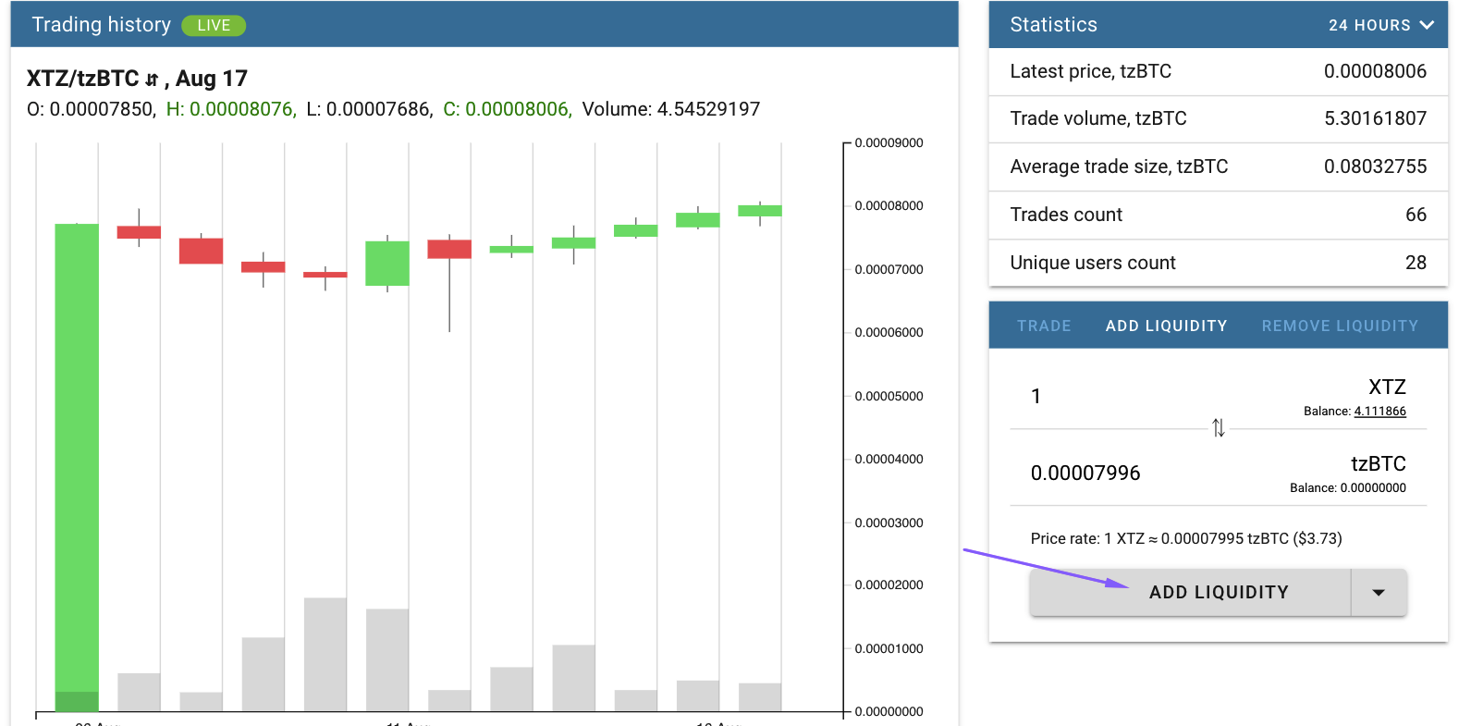Screen dimensions: 1459x726
Task: Click the Trades count value 66
Action: click(1416, 215)
